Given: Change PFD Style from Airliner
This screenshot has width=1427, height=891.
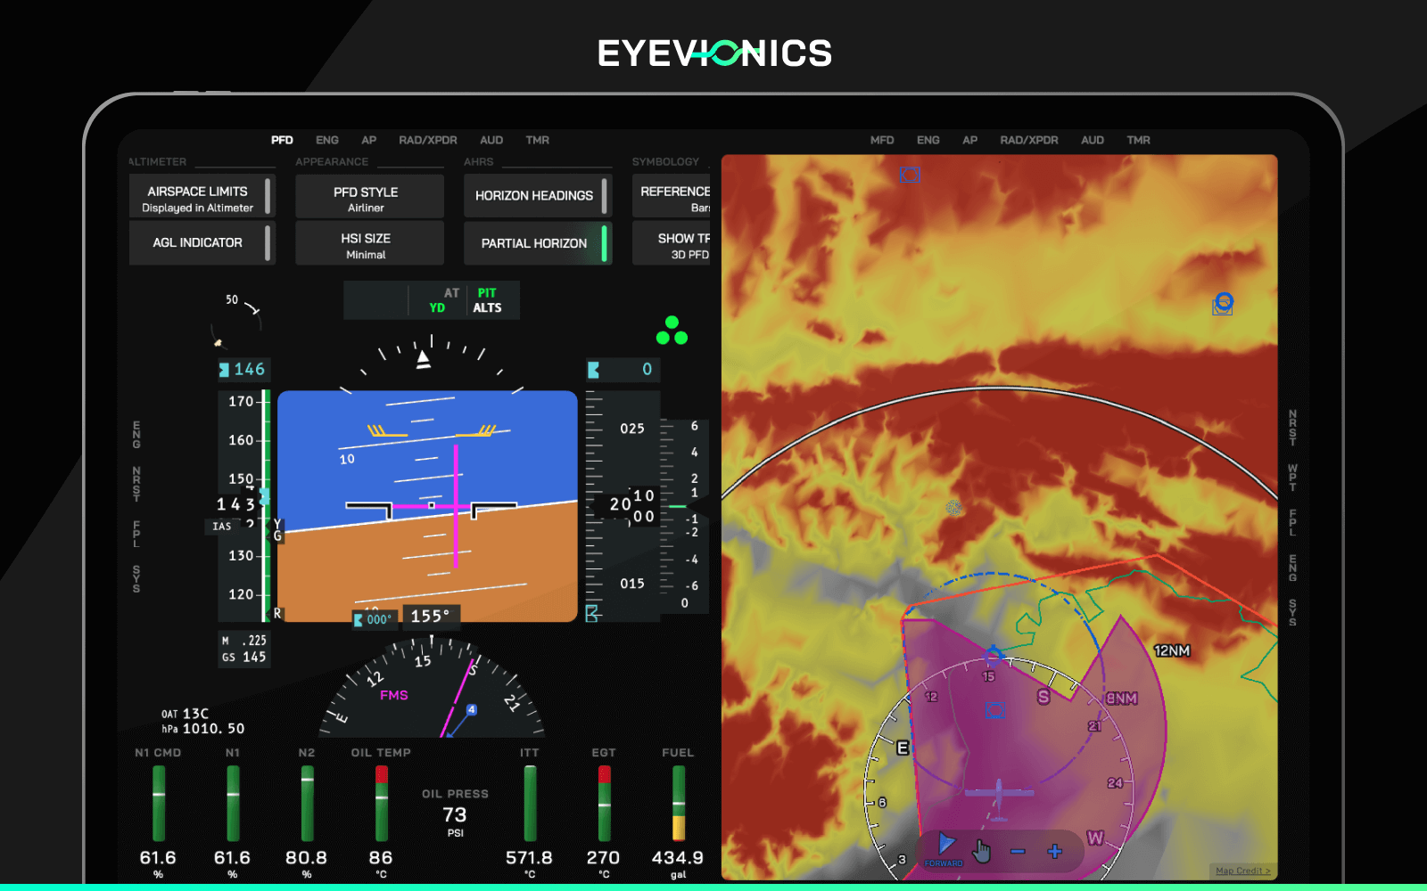Looking at the screenshot, I should 369,196.
